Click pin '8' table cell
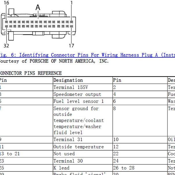Viewport: 175px width, 175px height. pos(140,121)
